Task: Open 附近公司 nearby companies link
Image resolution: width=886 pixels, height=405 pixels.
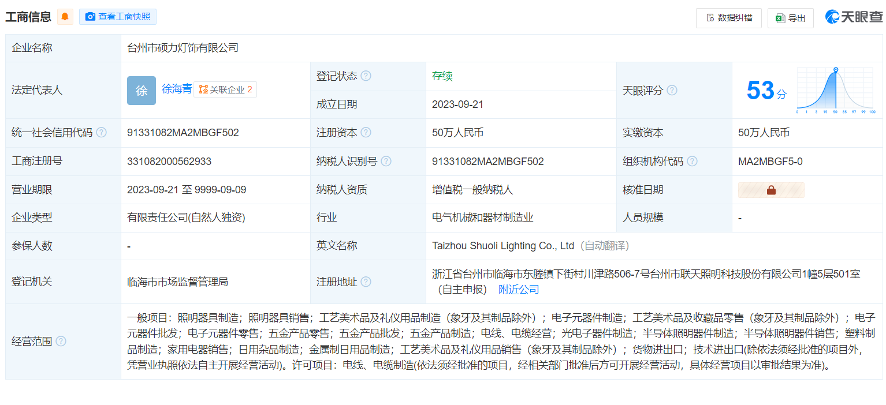Action: click(519, 290)
